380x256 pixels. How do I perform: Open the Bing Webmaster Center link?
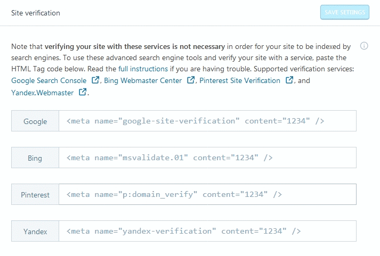[143, 80]
